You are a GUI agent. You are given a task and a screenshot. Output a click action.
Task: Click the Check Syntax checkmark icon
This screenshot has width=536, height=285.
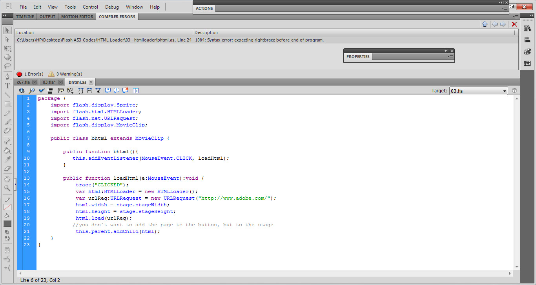click(42, 90)
